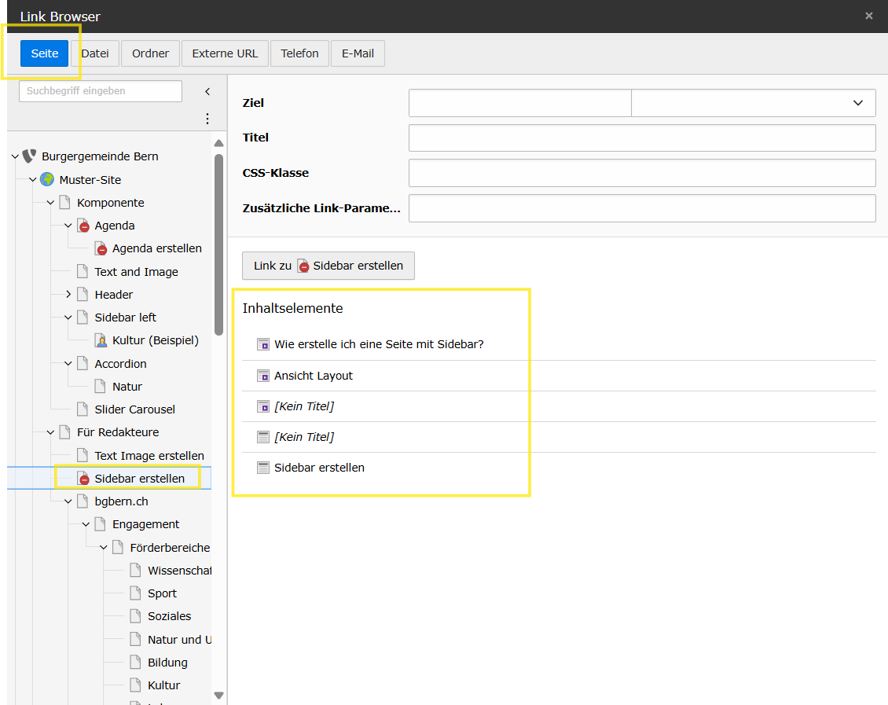Collapse the Förderbereiche tree node
The height and width of the screenshot is (705, 888).
pos(104,547)
